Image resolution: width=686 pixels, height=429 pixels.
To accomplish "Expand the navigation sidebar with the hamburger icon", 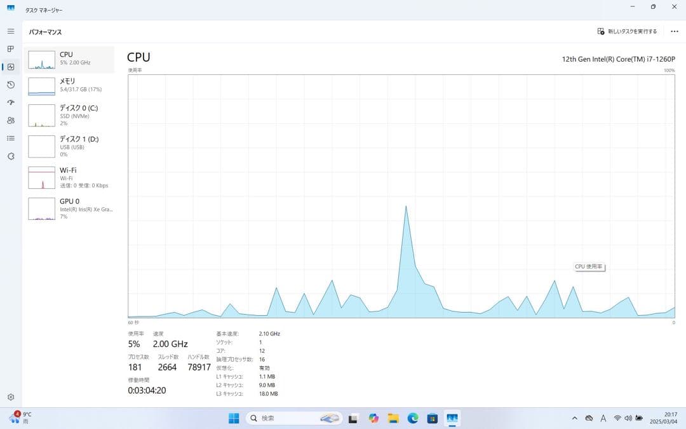I will 10,30.
